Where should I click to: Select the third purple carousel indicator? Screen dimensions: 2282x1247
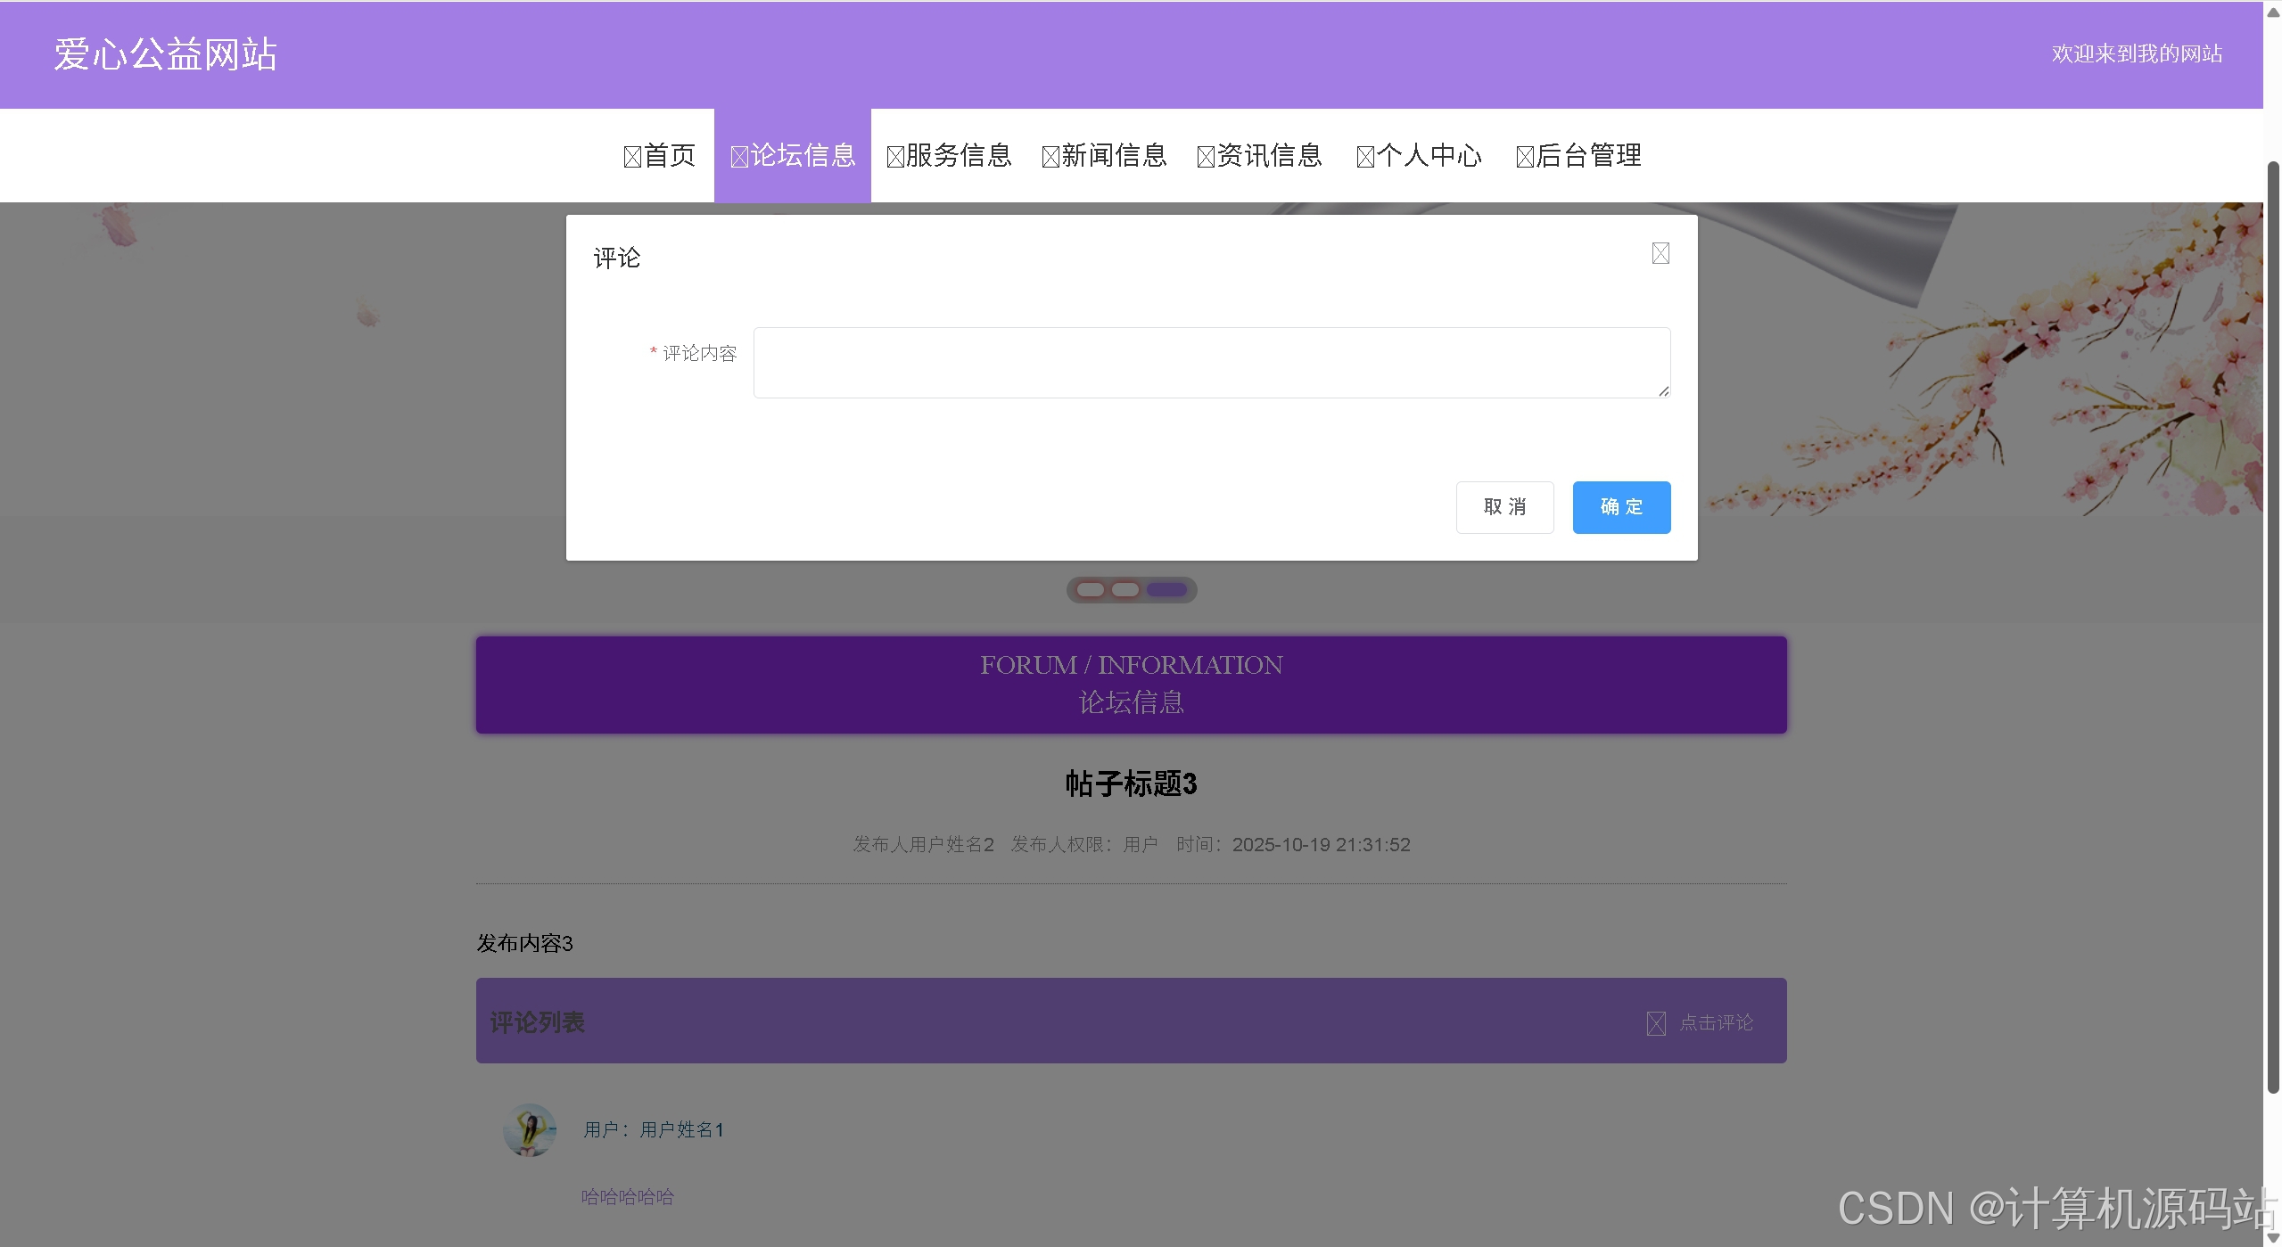(x=1166, y=589)
